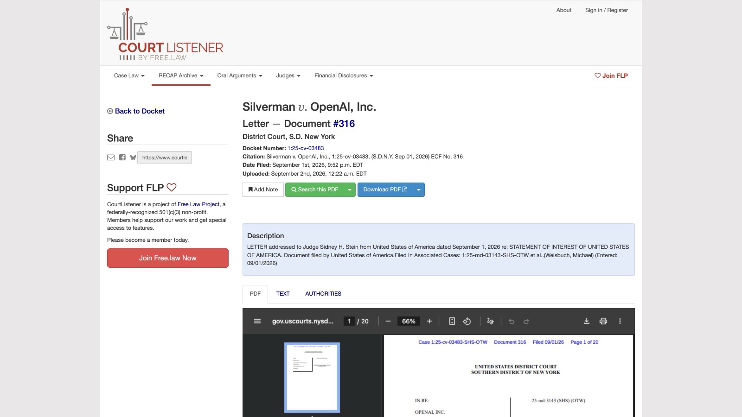Click 'Date Filed: September 1st, 2026' line

click(x=303, y=165)
